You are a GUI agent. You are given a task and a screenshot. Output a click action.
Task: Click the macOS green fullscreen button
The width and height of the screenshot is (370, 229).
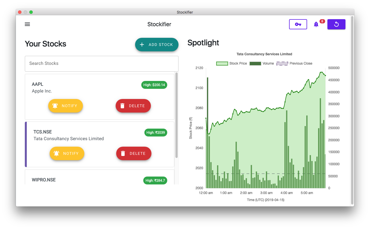pos(31,12)
